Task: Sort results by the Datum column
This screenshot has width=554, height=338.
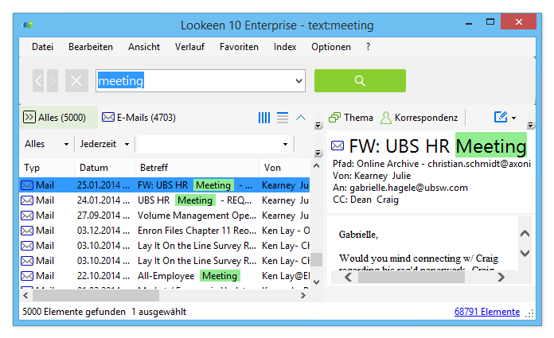Action: coord(104,168)
